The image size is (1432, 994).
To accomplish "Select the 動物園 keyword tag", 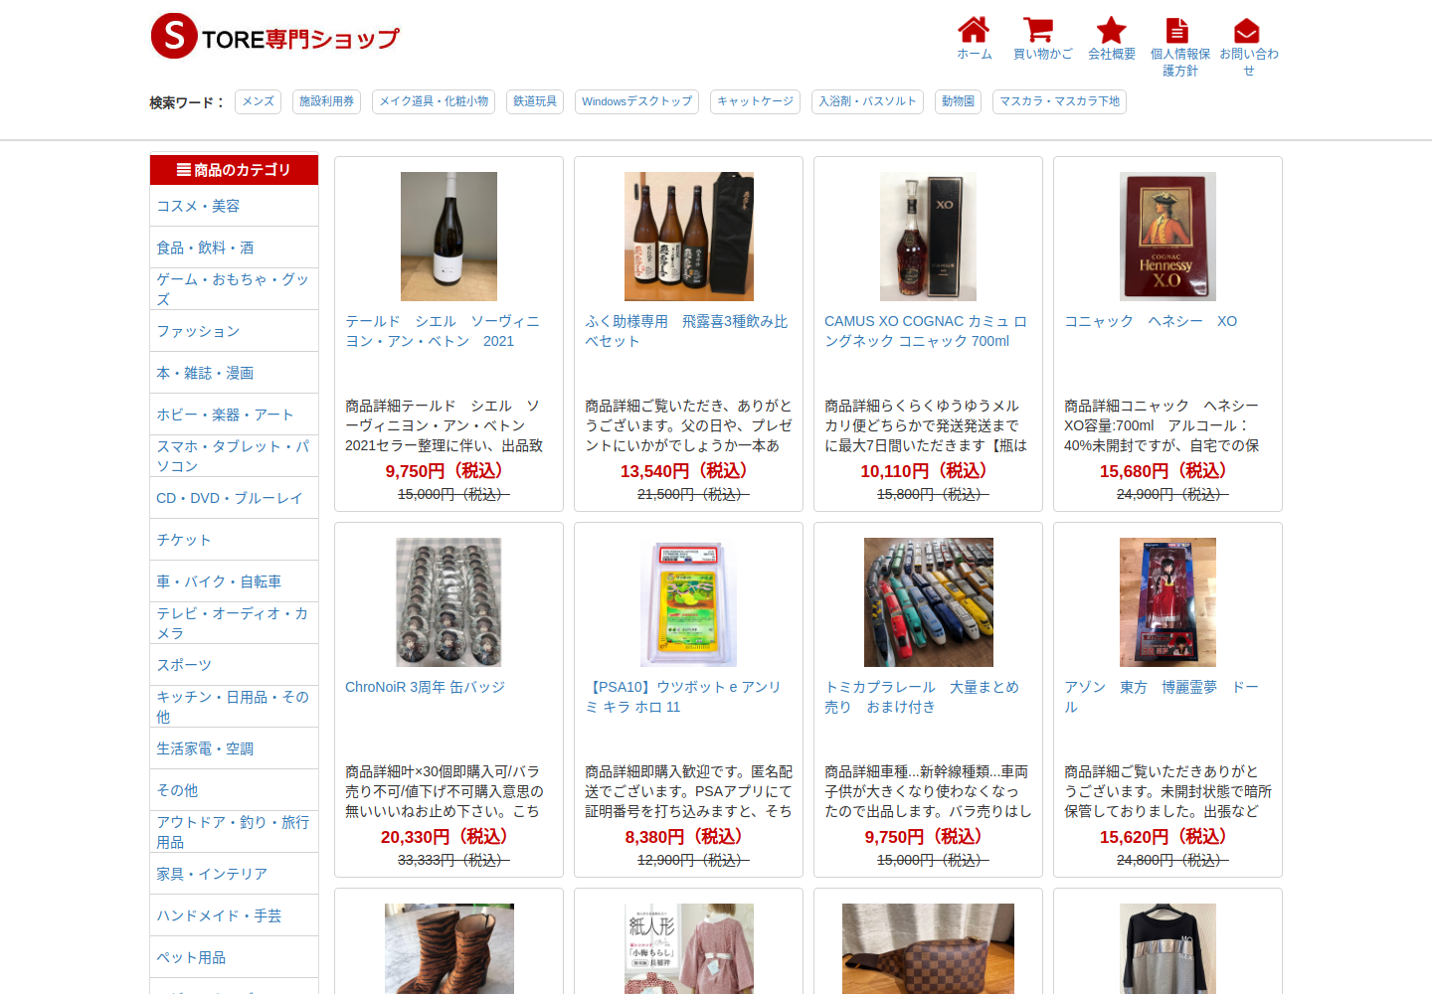I will [x=959, y=101].
